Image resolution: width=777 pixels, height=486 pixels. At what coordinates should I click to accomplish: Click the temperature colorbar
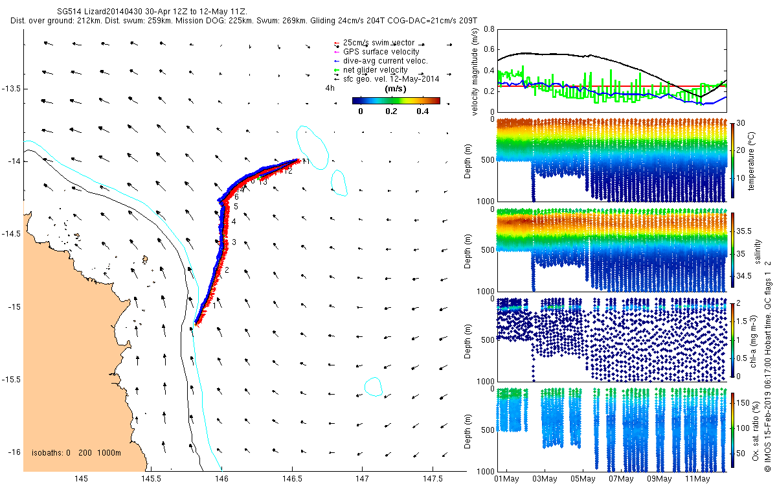point(733,160)
